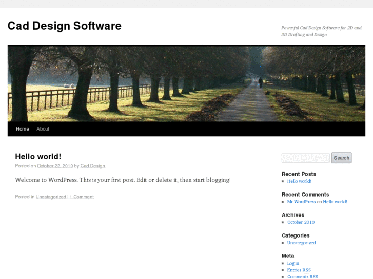Viewport: 373px width, 279px height.
Task: Open the Cad Design author link
Action: (92, 166)
